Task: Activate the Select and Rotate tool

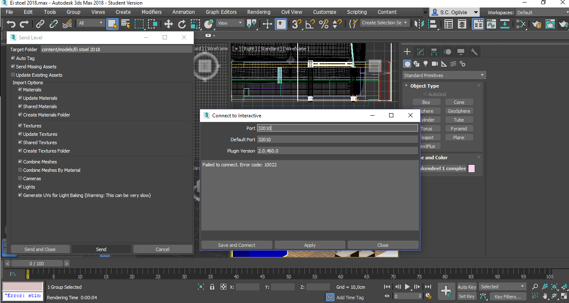Action: click(182, 24)
